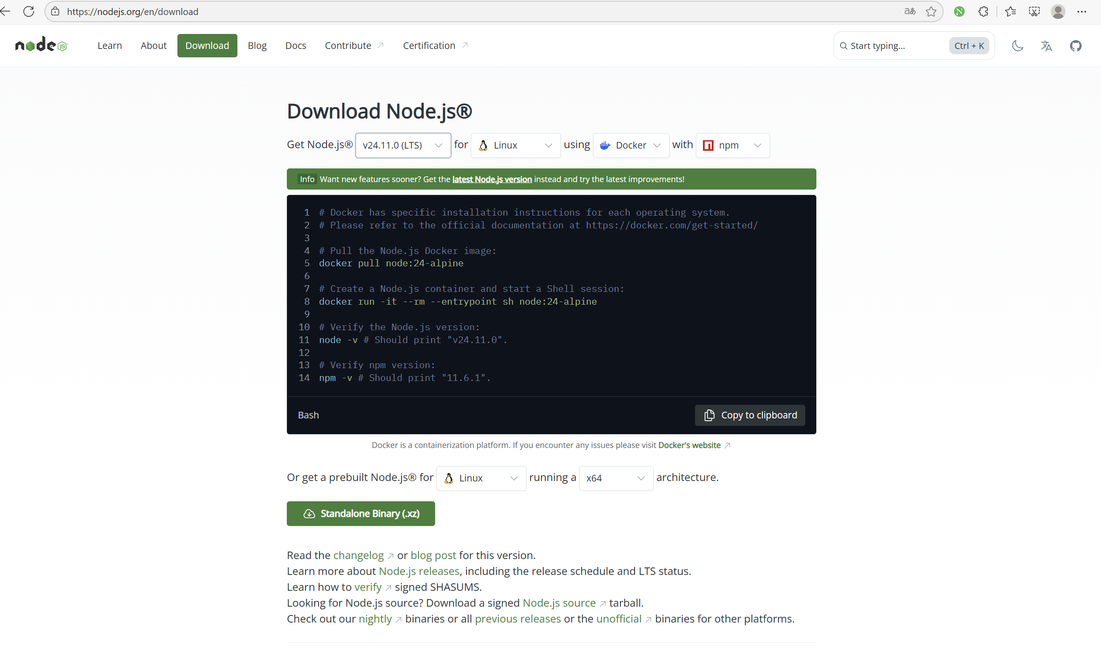Focus the Start typing search field
The image size is (1101, 649).
(896, 46)
